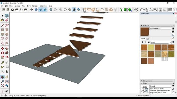Switch to Iso standard view
Viewport: 177px width, 99px height.
pyautogui.click(x=4, y=10)
